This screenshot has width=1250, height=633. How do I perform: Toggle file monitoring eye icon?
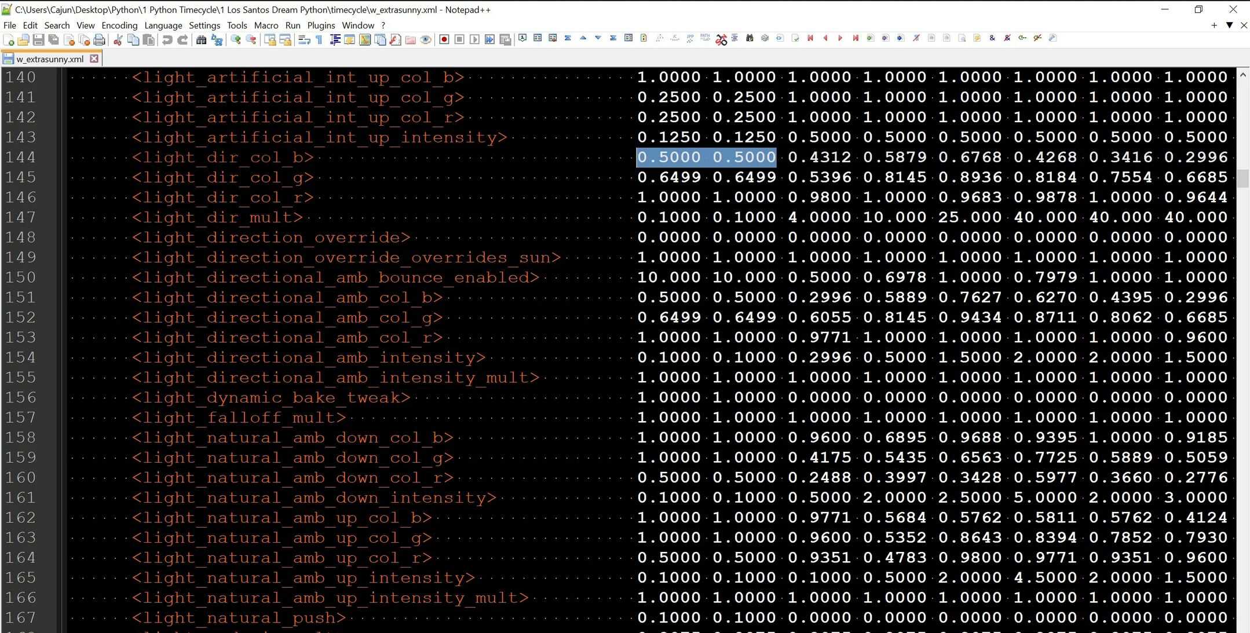click(426, 39)
